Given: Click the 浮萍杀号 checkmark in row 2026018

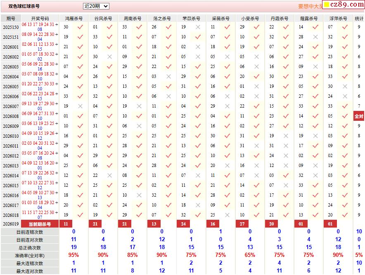Looking at the screenshot, I should point(345,215).
